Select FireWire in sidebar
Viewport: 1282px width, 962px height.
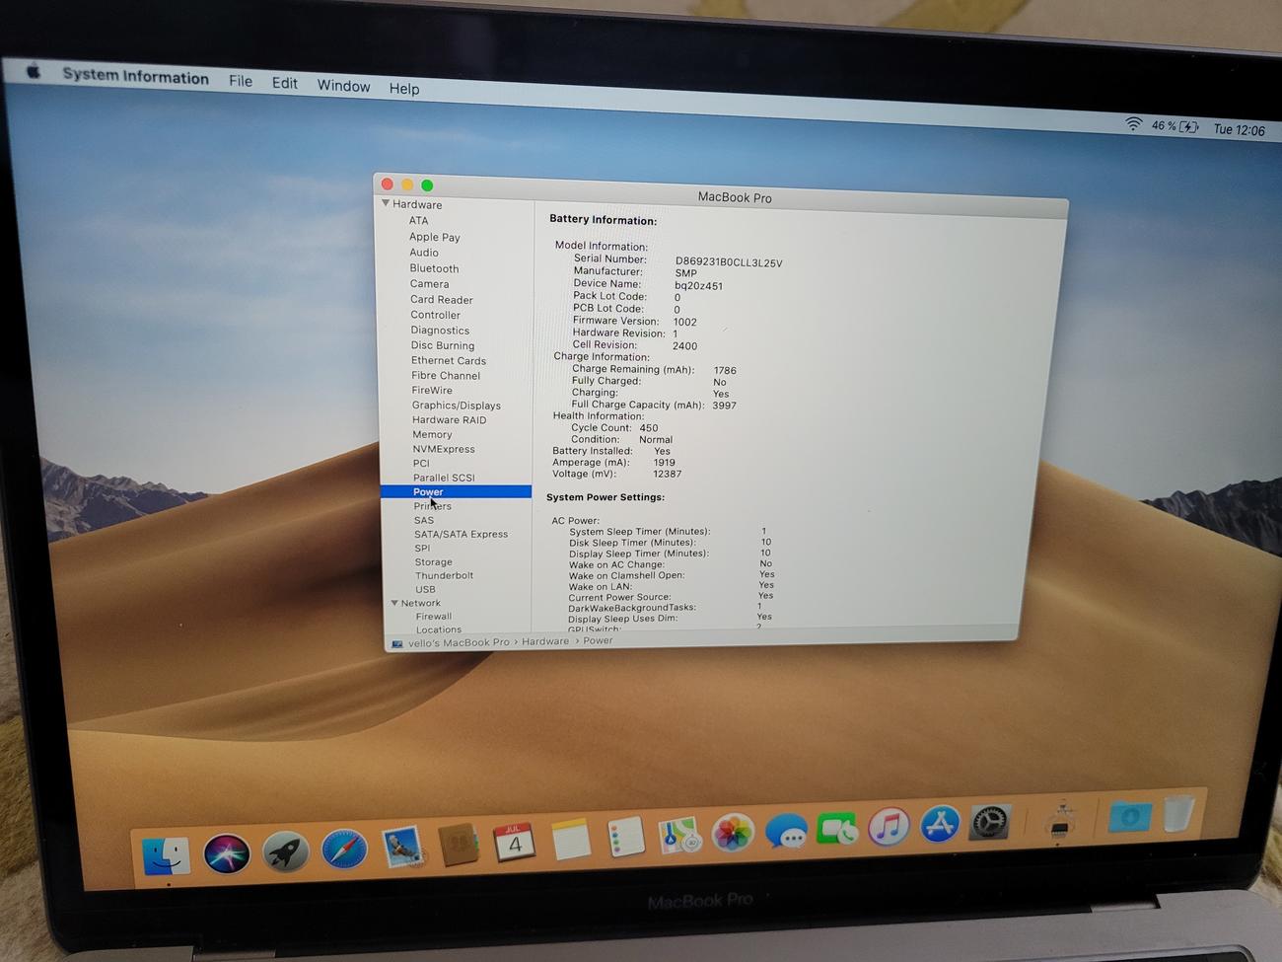tap(432, 390)
